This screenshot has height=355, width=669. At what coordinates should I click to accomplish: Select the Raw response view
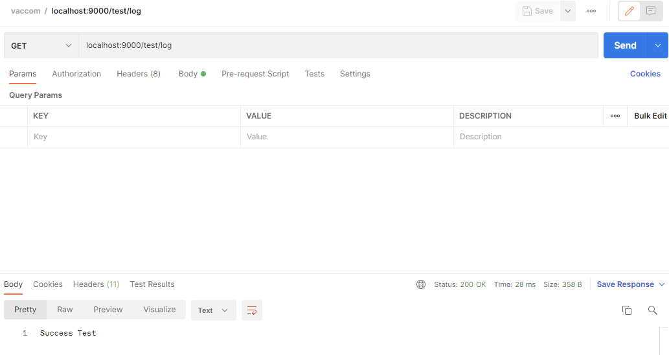(x=65, y=310)
